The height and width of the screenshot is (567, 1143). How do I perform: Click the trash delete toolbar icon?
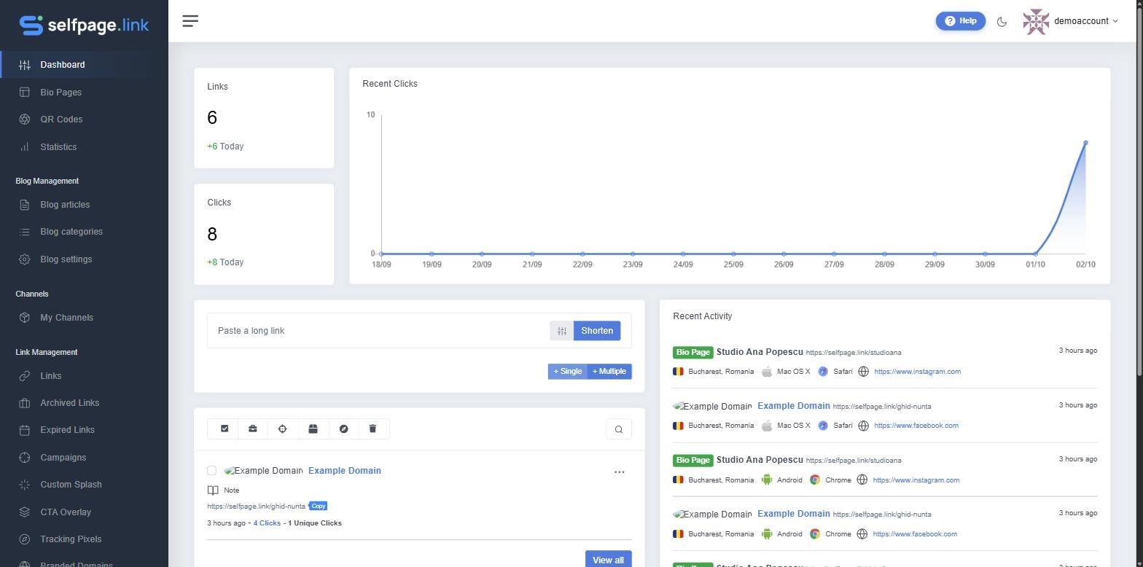tap(372, 429)
